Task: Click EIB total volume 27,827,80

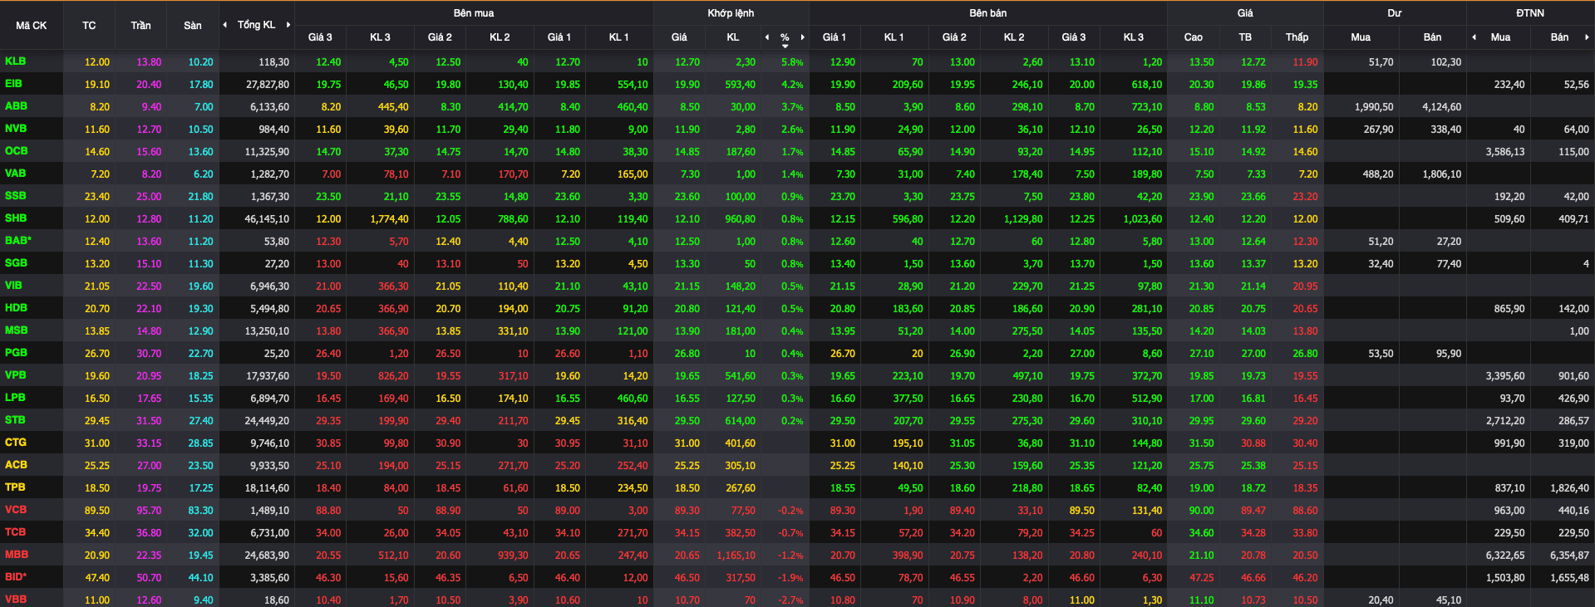Action: coord(268,85)
